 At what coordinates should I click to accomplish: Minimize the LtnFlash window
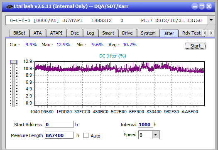(x=195, y=6)
